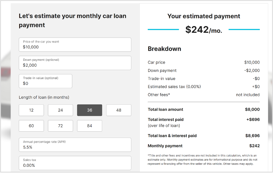Click the car price input field
The height and width of the screenshot is (173, 273).
point(75,44)
